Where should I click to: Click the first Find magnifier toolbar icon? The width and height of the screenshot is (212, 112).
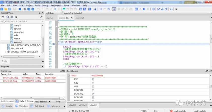pos(81,9)
